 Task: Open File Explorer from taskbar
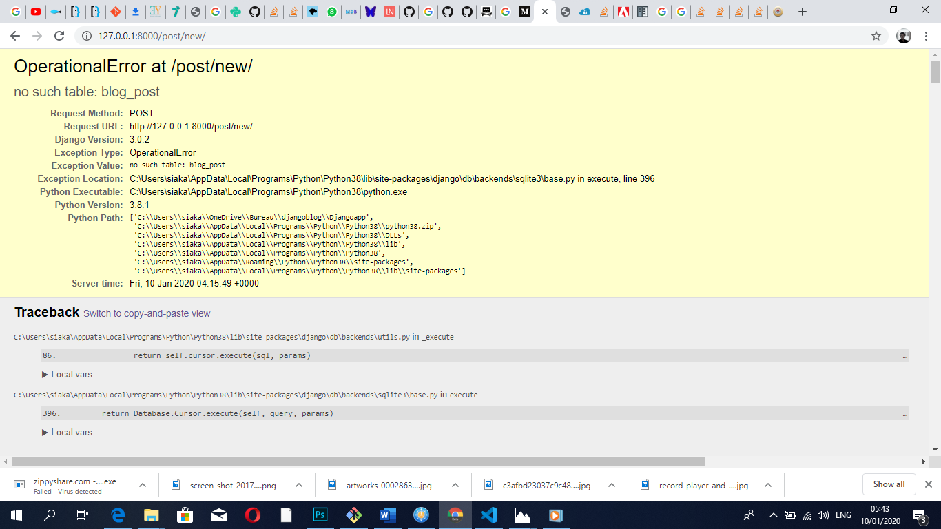pyautogui.click(x=152, y=515)
